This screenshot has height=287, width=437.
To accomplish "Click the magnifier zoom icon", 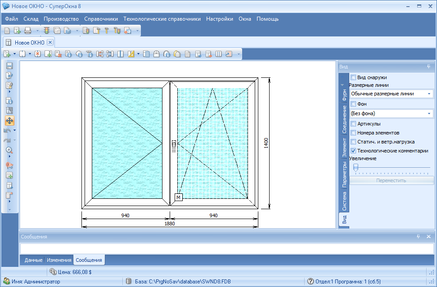I will (x=9, y=150).
